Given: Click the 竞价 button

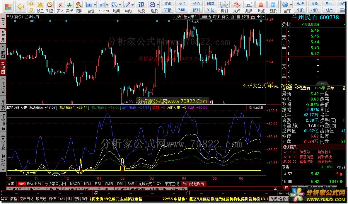Looking at the screenshot, I should tap(196, 4).
